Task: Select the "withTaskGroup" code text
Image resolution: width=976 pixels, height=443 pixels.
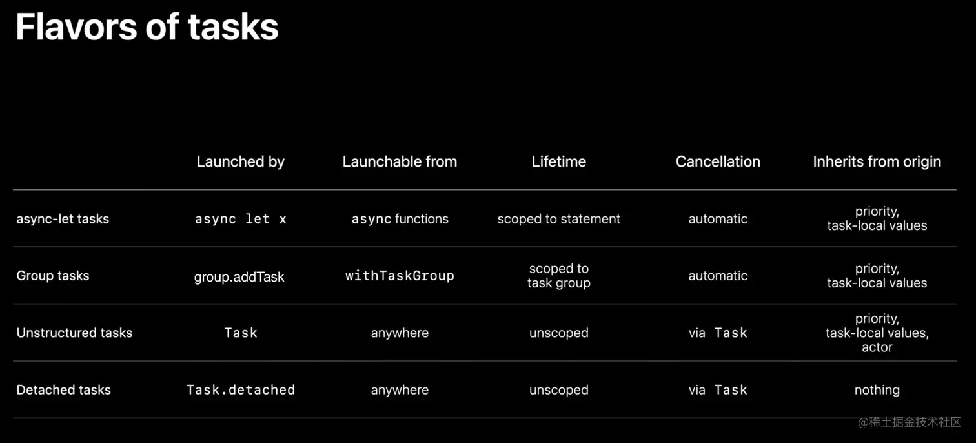Action: pyautogui.click(x=400, y=276)
